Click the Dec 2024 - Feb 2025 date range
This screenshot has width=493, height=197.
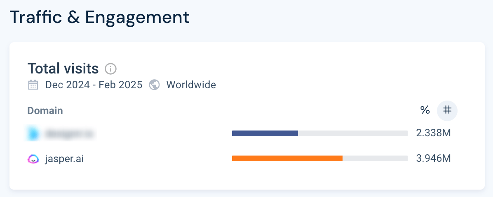pyautogui.click(x=94, y=85)
